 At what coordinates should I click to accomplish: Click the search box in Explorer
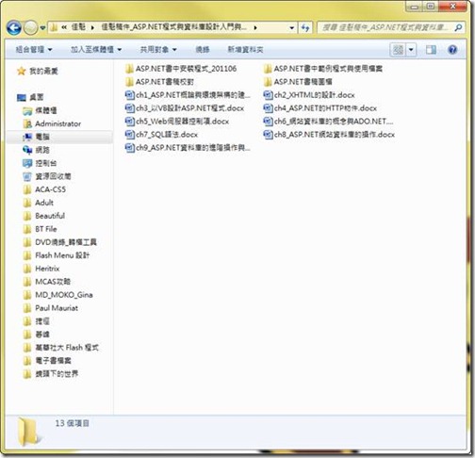point(385,28)
